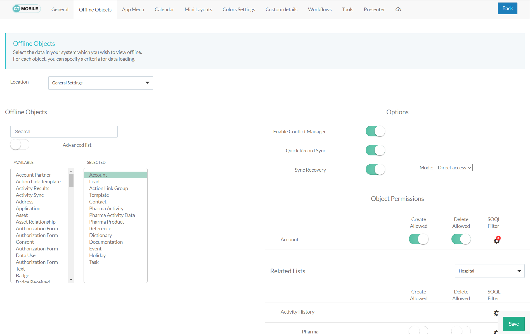Screen dimensions: 530x334
Task: Expand the Mode Direct access dropdown
Action: coord(454,168)
